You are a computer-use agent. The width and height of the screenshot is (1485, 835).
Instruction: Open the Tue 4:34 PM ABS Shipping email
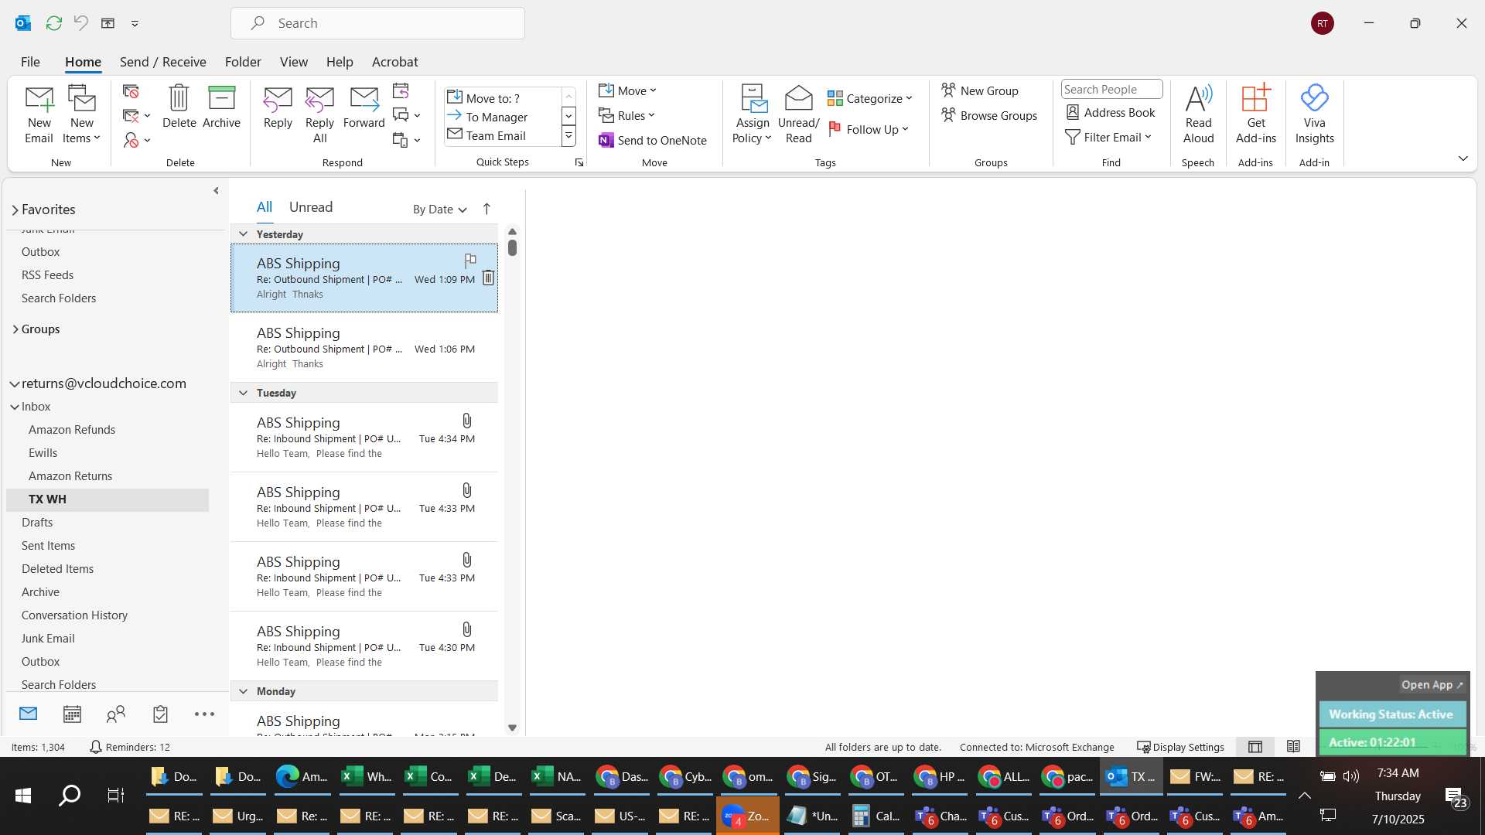pyautogui.click(x=364, y=438)
